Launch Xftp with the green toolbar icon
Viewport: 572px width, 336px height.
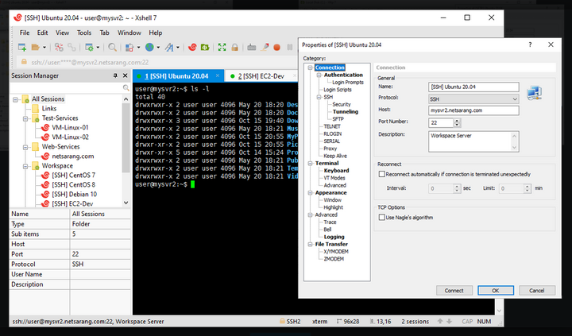pos(205,47)
